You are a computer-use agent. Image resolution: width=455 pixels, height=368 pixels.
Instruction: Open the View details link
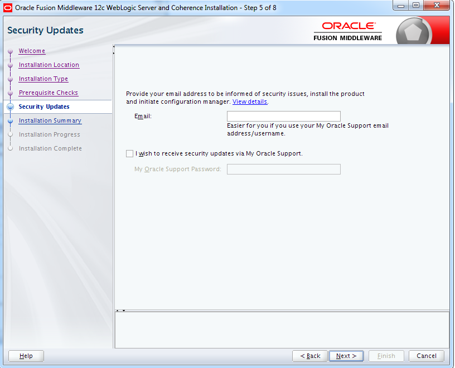pyautogui.click(x=249, y=101)
